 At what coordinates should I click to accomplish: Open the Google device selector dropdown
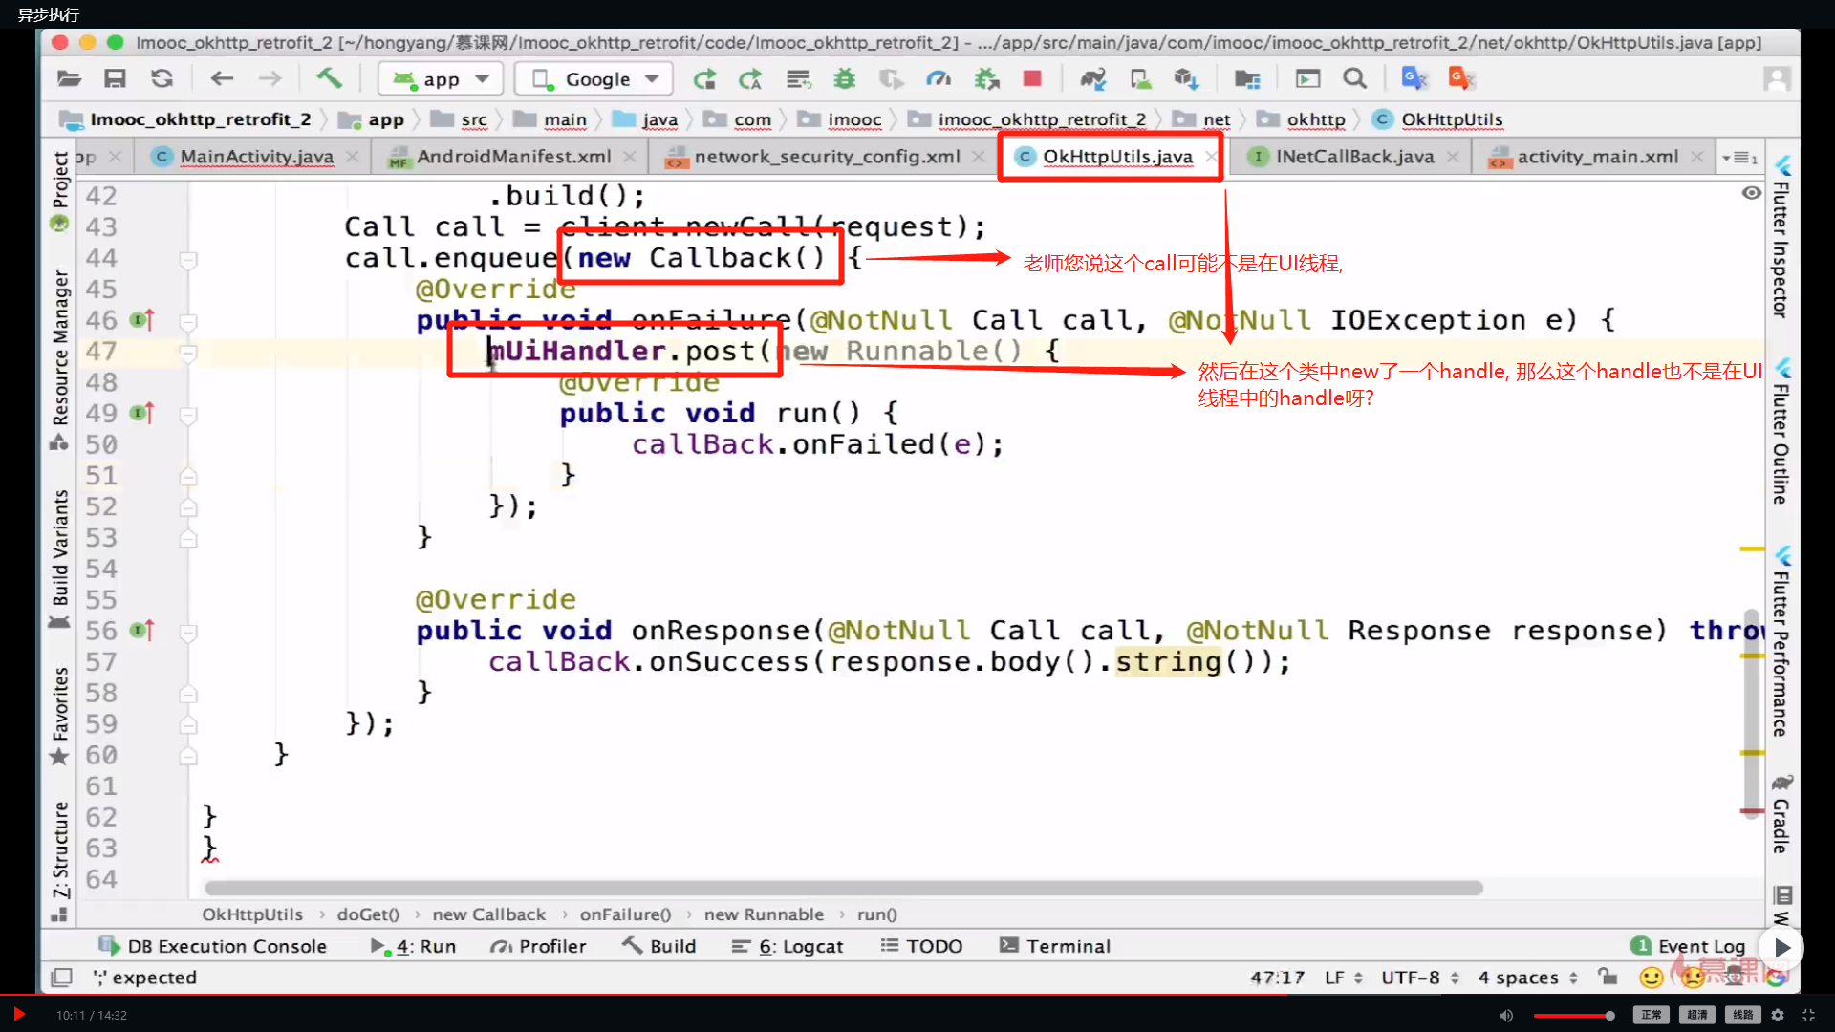tap(594, 79)
